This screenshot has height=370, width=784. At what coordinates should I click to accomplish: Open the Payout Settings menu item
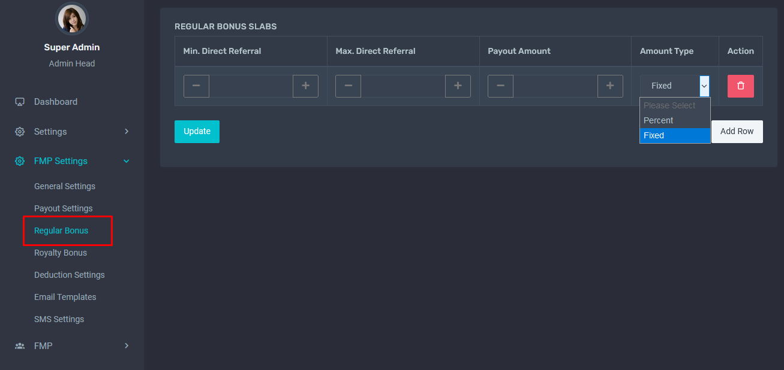[x=64, y=208]
